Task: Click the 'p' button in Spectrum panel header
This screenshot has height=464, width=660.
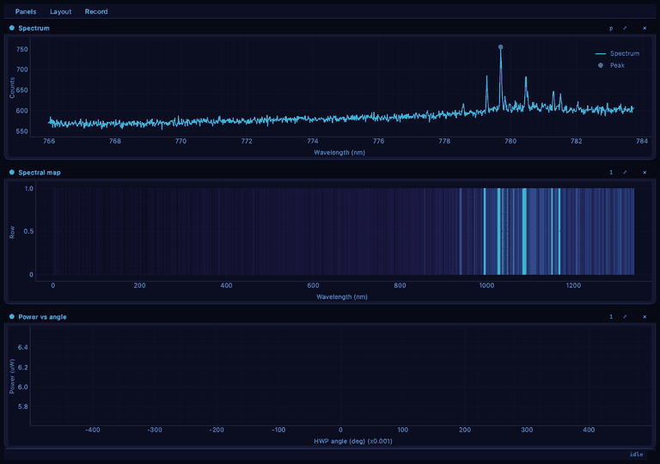Action: pos(611,28)
